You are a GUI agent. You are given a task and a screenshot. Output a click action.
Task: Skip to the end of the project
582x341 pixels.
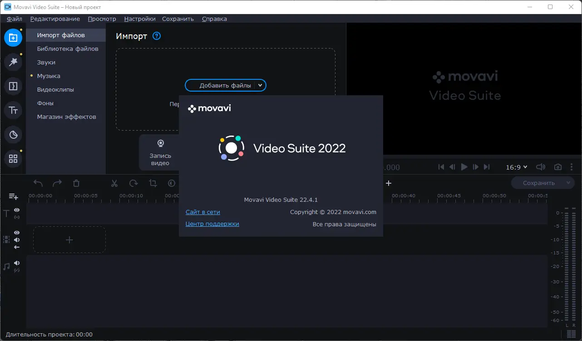click(x=487, y=167)
